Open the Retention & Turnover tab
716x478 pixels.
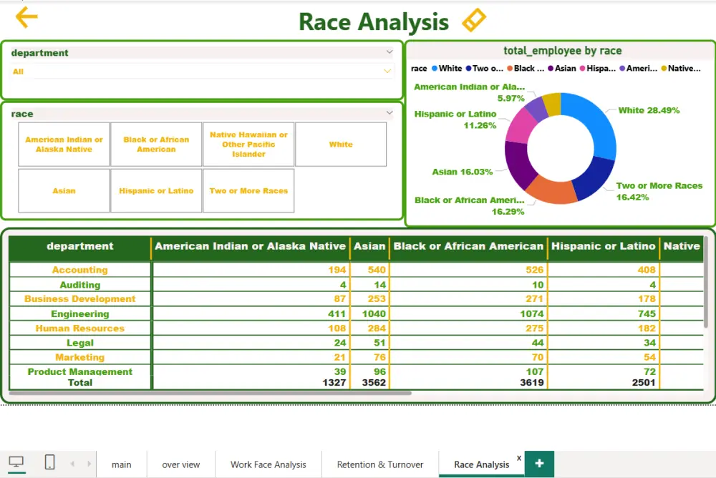pos(379,464)
